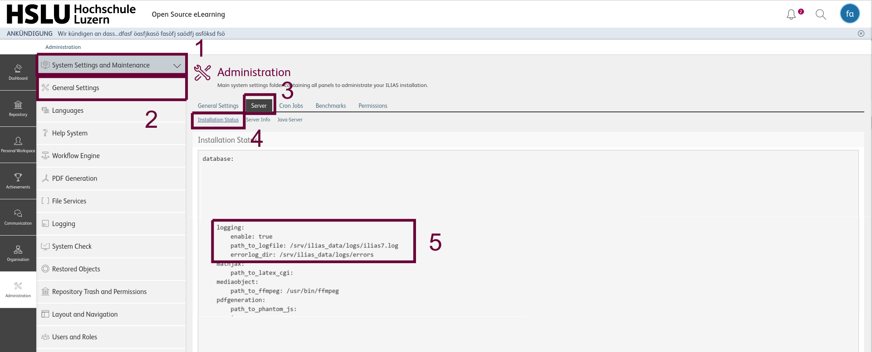Open Help System menu entry
872x352 pixels.
click(x=111, y=133)
